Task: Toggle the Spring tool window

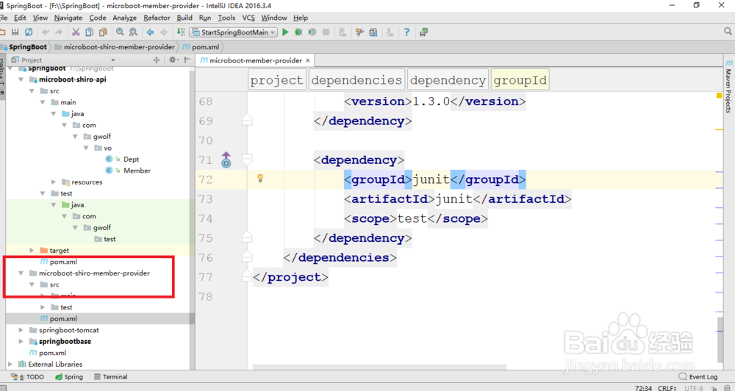Action: click(69, 376)
